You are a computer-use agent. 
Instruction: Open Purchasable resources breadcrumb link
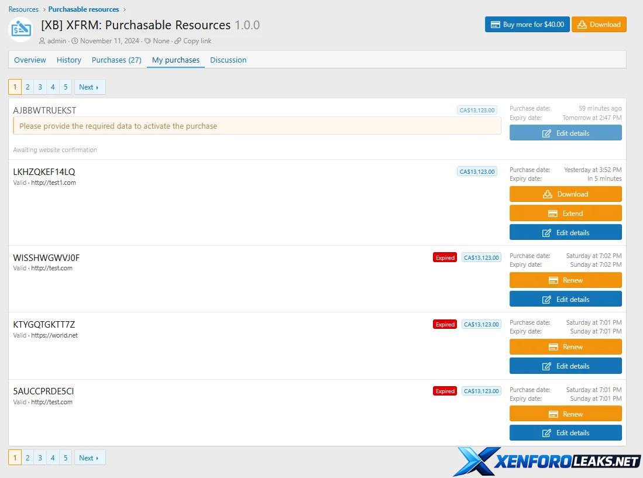(84, 9)
